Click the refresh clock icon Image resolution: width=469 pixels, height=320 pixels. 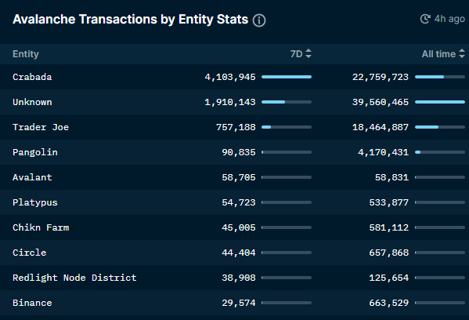click(x=425, y=19)
